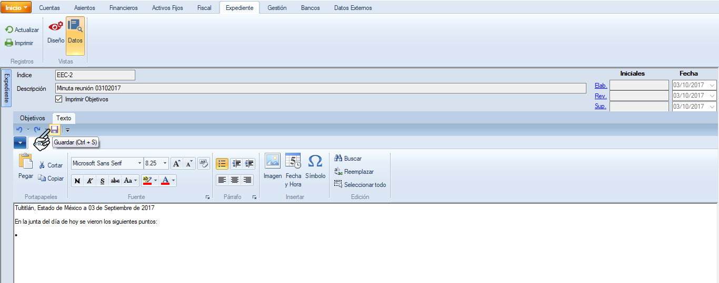Image resolution: width=719 pixels, height=283 pixels.
Task: Open the Microsoft Sans Serif font dropdown
Action: 139,163
